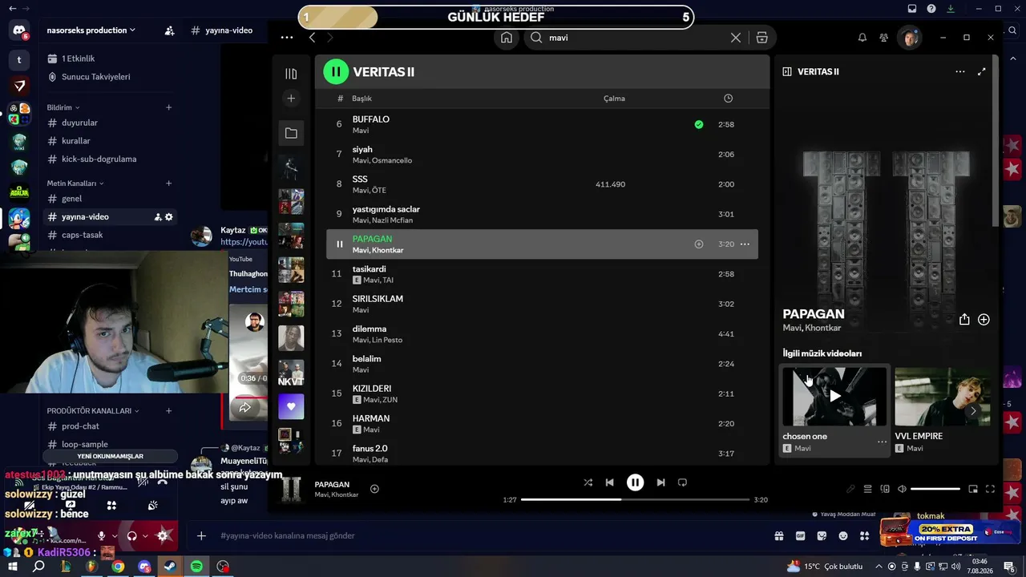Show next related music videos

click(973, 411)
